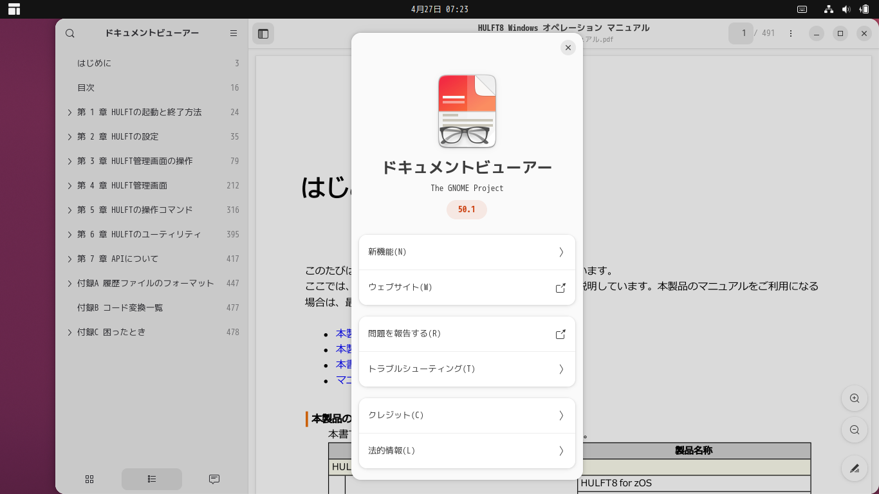The height and width of the screenshot is (494, 879).
Task: Open the sidebar hamburger menu
Action: (233, 33)
